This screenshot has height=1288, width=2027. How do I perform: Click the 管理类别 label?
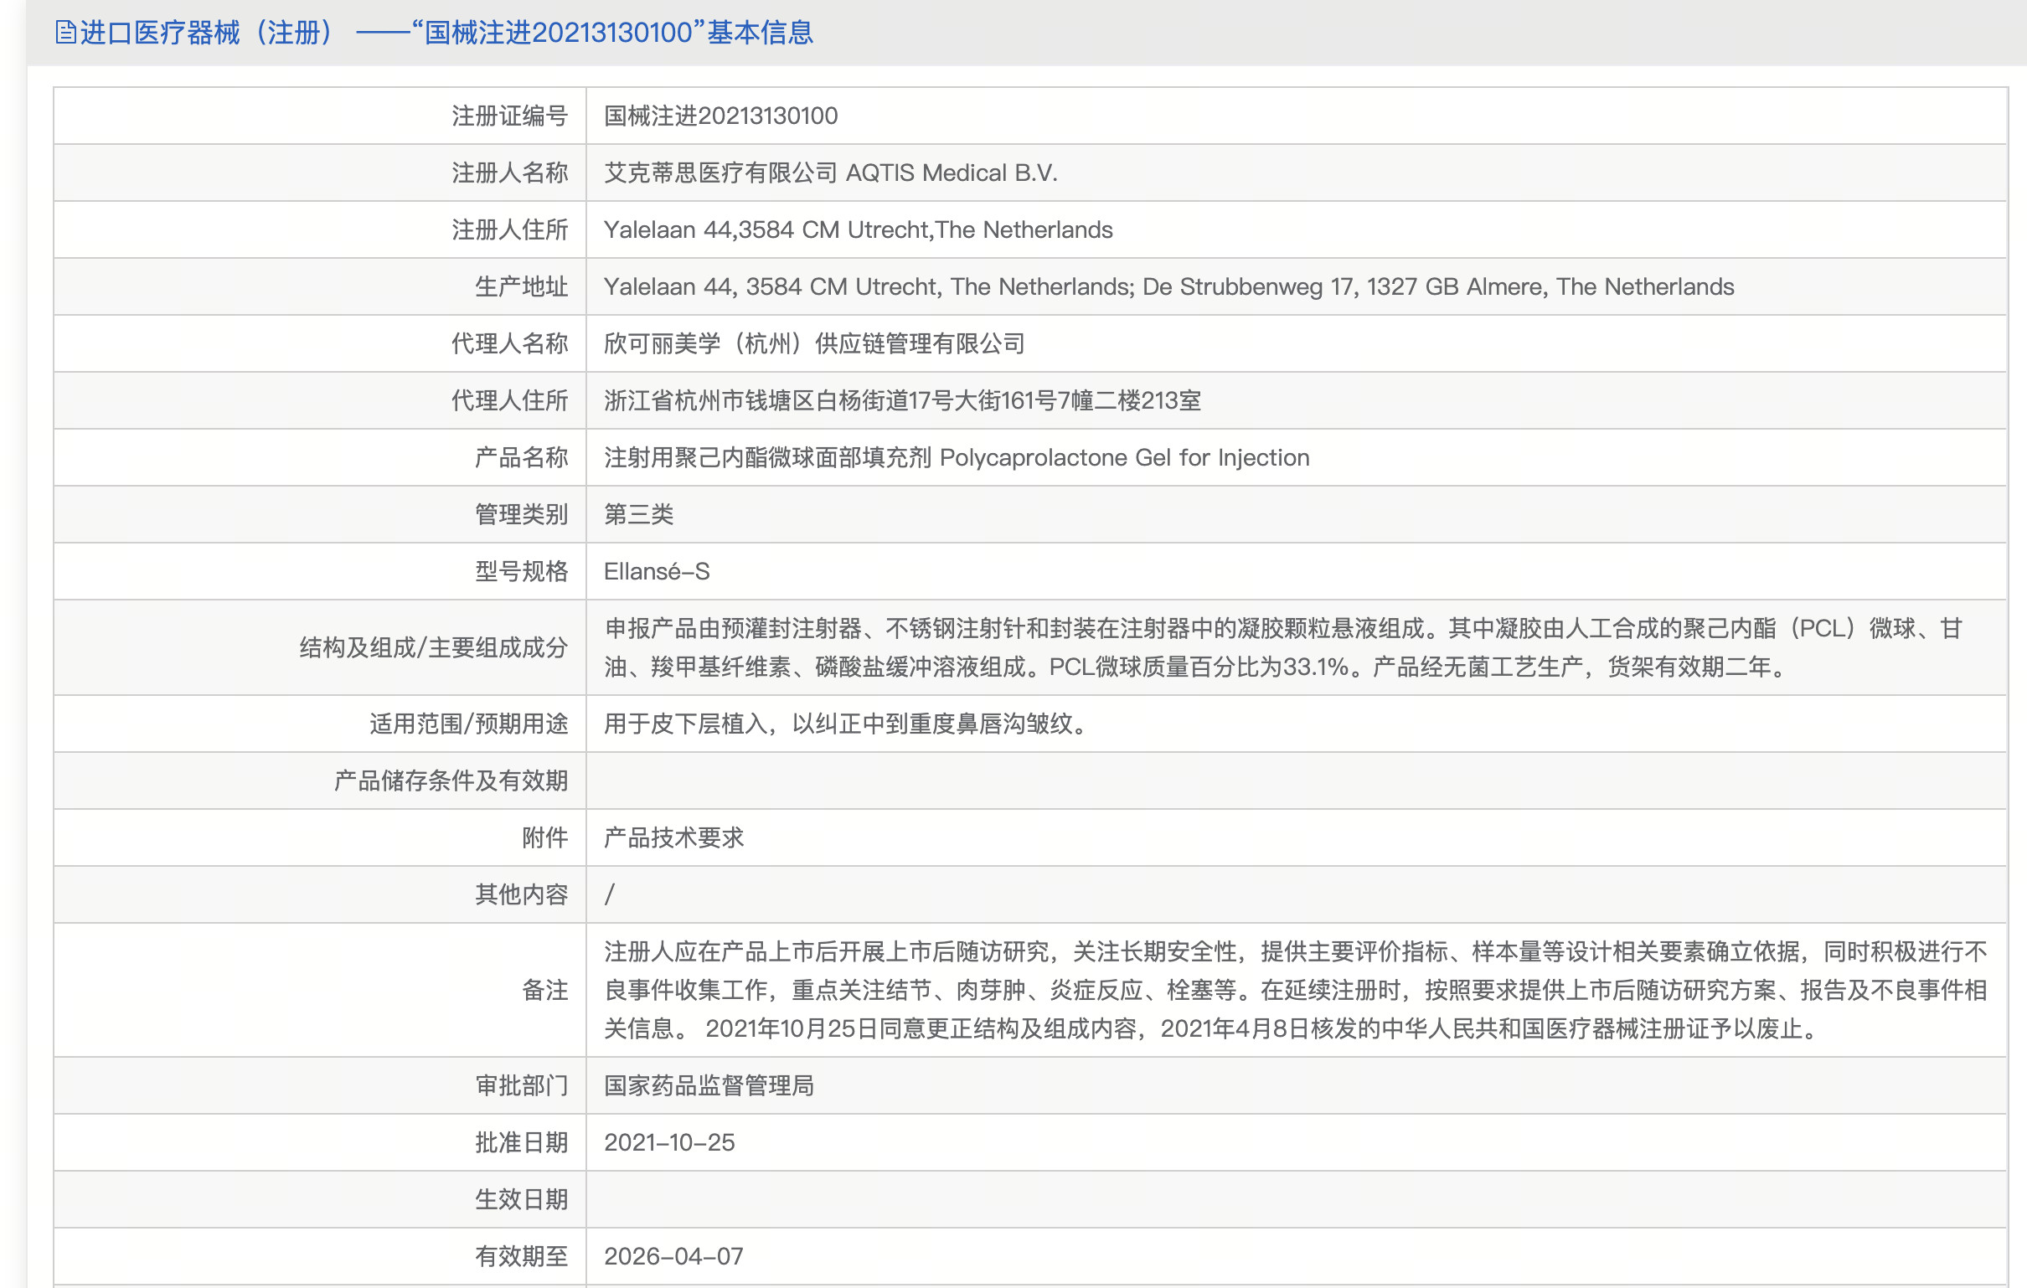pos(521,514)
